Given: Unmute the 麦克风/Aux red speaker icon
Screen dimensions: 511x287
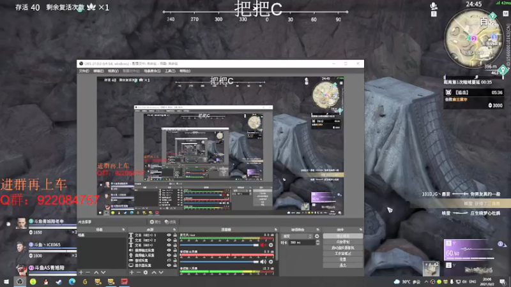Looking at the screenshot, I should click(x=263, y=245).
